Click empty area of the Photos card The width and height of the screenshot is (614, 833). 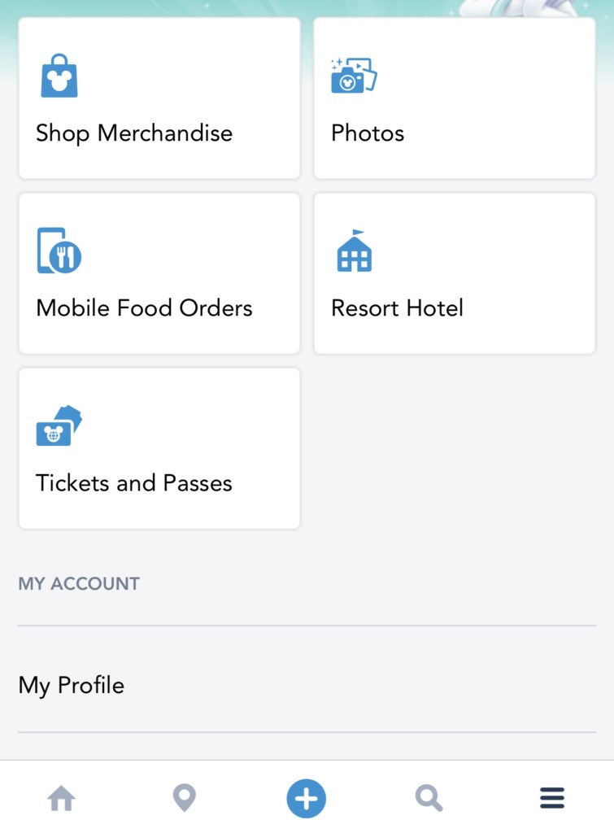[x=504, y=81]
